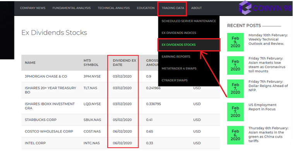Image resolution: width=293 pixels, height=152 pixels.
Task: Click Starbucks gross amount 0.41
Action: click(x=149, y=120)
